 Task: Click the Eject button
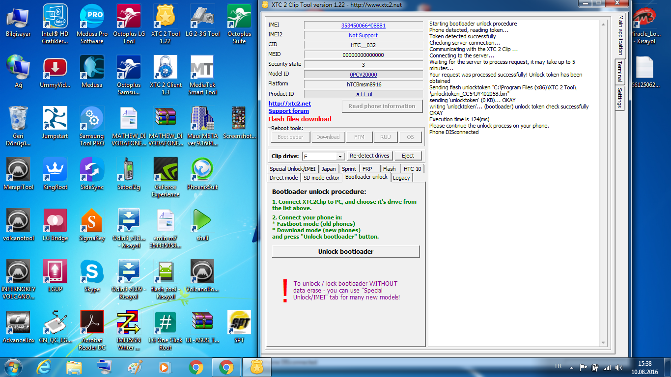click(x=408, y=156)
